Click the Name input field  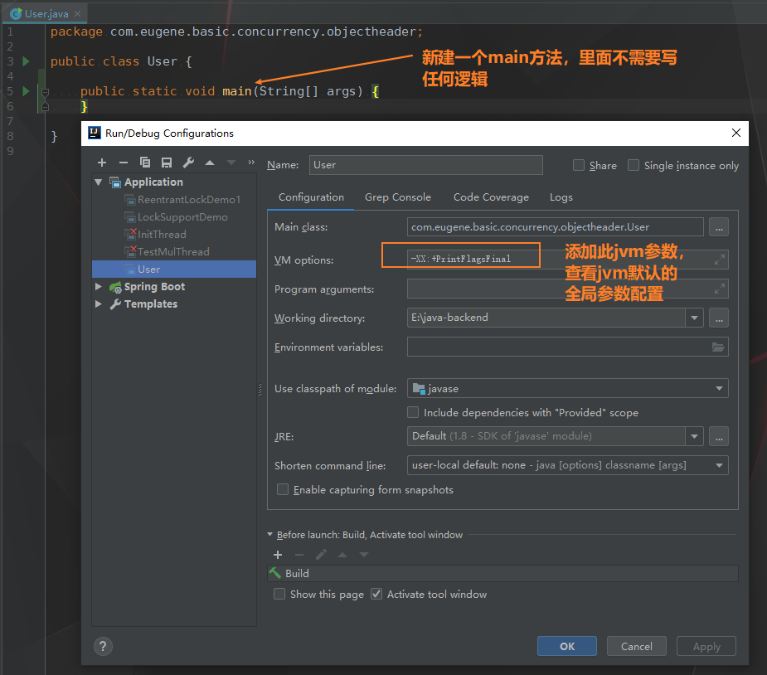point(426,165)
